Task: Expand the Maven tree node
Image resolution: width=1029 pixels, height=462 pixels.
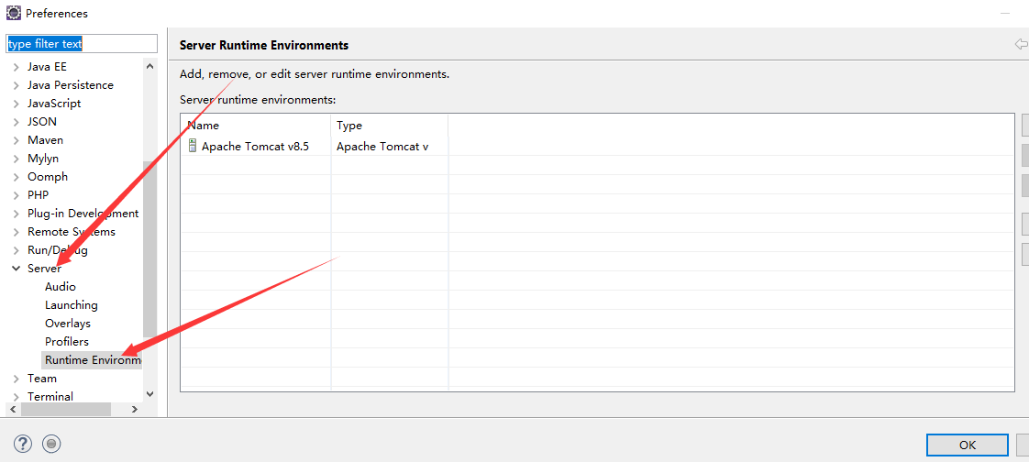Action: click(17, 140)
